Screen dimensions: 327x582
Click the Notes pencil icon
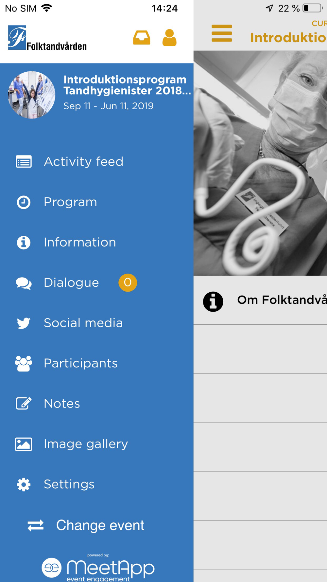point(24,404)
